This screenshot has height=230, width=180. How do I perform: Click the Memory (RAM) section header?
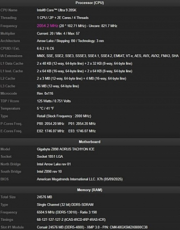click(x=90, y=190)
